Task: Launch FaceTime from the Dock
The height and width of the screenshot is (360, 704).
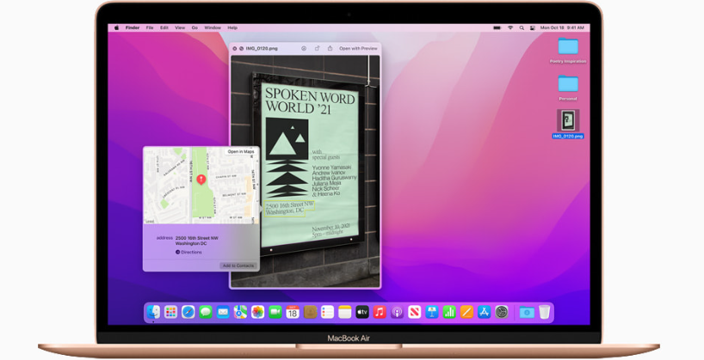Action: 275,312
